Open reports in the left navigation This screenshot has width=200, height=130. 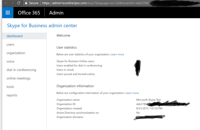12,95
